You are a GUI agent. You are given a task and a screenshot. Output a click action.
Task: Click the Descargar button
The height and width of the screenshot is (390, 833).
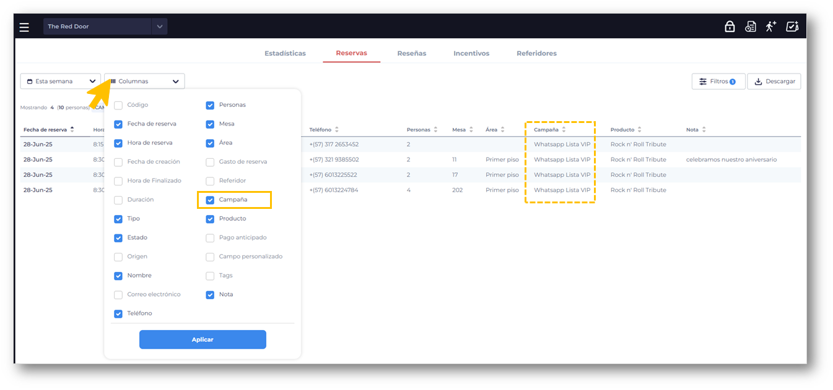click(774, 82)
